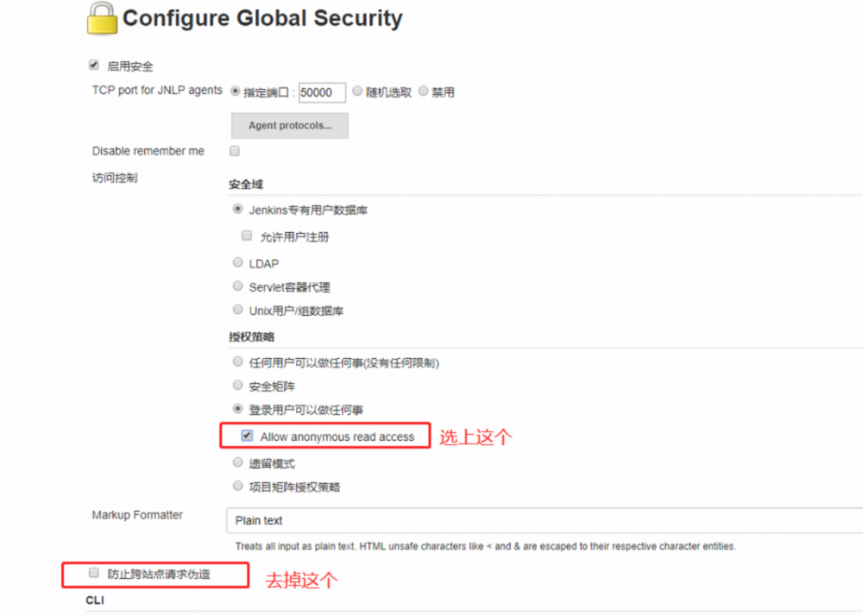Toggle the 启用安全 checkbox
Image resolution: width=863 pixels, height=616 pixels.
[94, 66]
